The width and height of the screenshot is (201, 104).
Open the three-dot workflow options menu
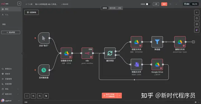point(176,4)
